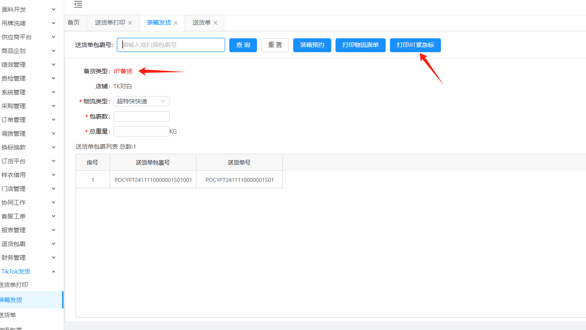Open the 物流类型 dropdown

click(141, 101)
